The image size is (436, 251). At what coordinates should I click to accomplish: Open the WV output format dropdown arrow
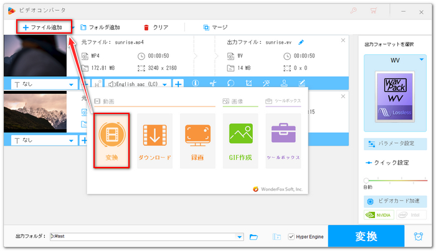tap(422, 60)
